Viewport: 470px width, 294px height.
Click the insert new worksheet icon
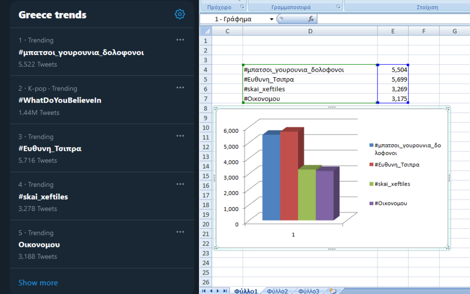pyautogui.click(x=333, y=291)
